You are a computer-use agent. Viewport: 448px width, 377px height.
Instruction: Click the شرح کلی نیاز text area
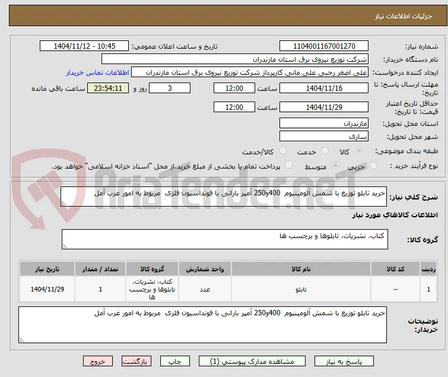[x=224, y=197]
